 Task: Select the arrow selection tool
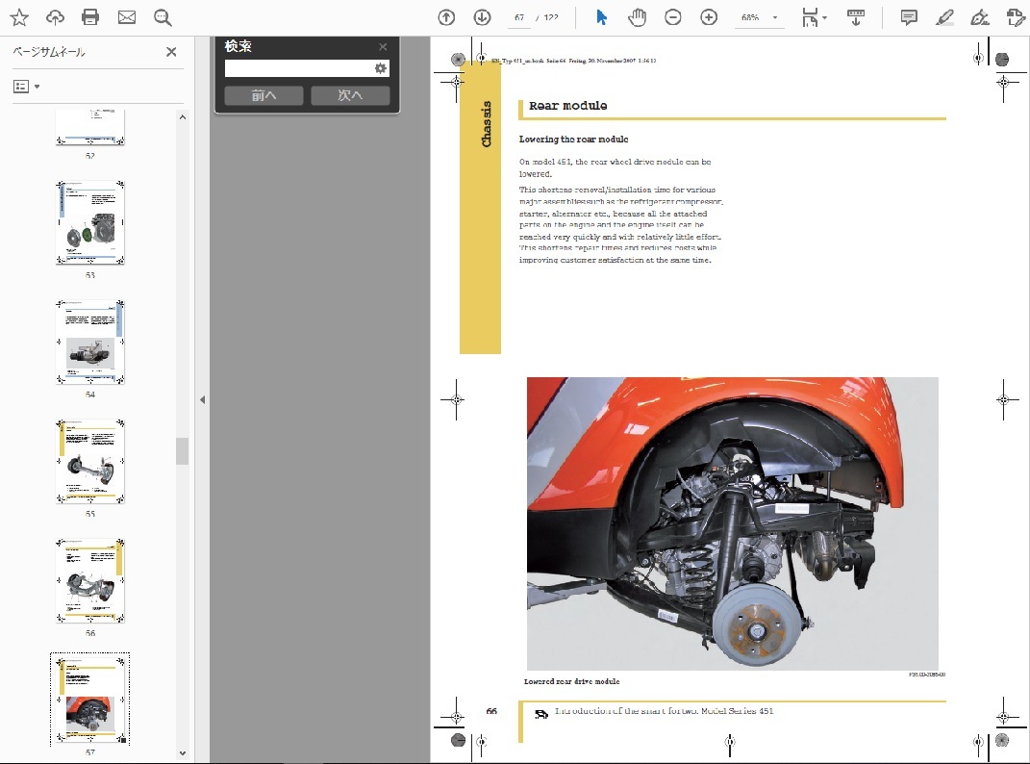click(x=601, y=17)
